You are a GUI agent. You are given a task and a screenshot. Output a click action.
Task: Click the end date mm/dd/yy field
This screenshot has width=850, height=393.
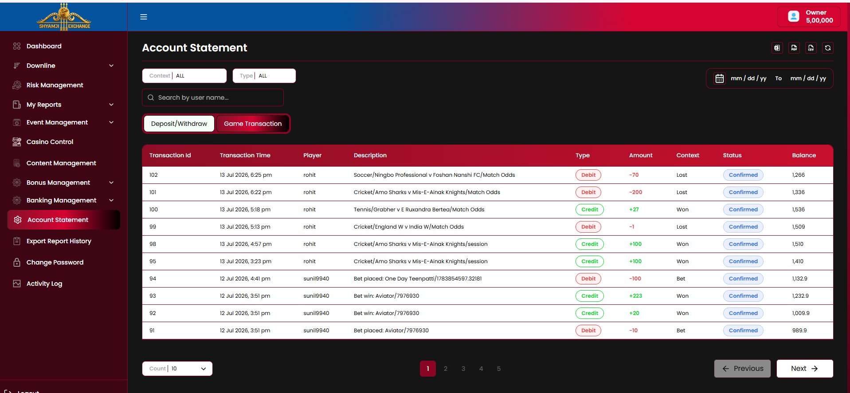808,78
